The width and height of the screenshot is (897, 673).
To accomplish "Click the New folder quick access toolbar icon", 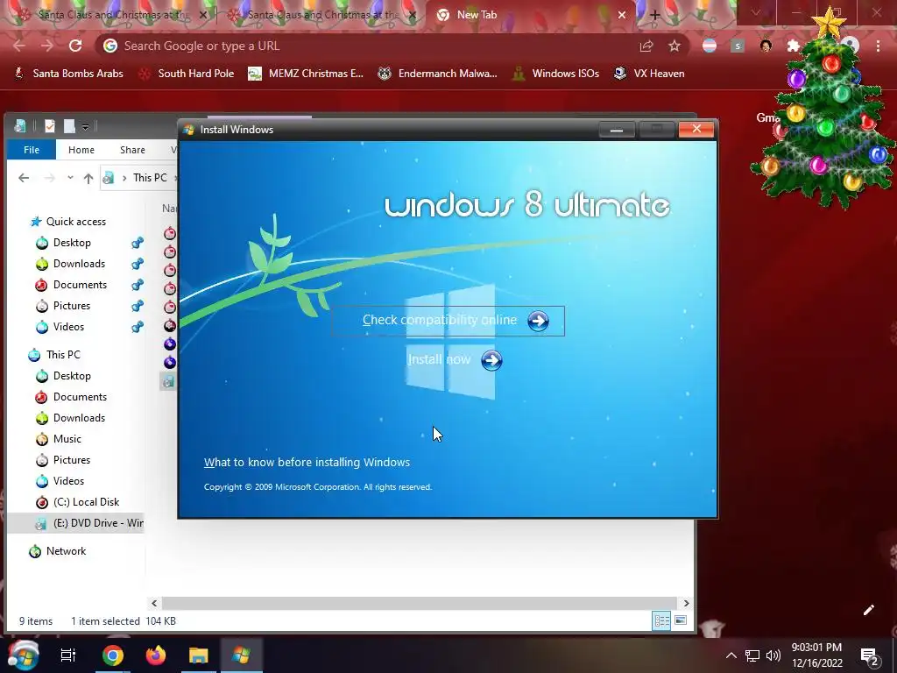I will tap(69, 126).
